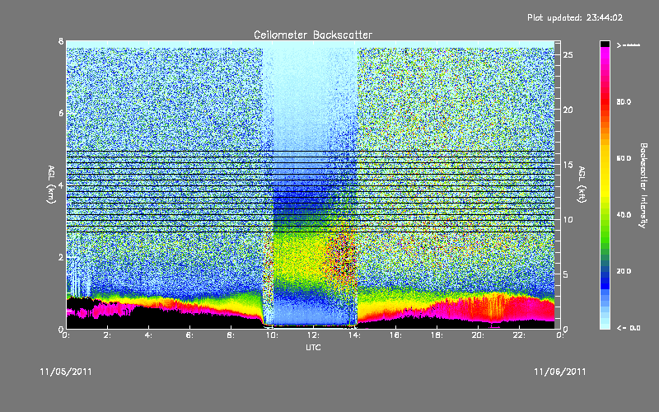
Task: Click the right 'AGL (kft)' axis label
Action: click(582, 185)
